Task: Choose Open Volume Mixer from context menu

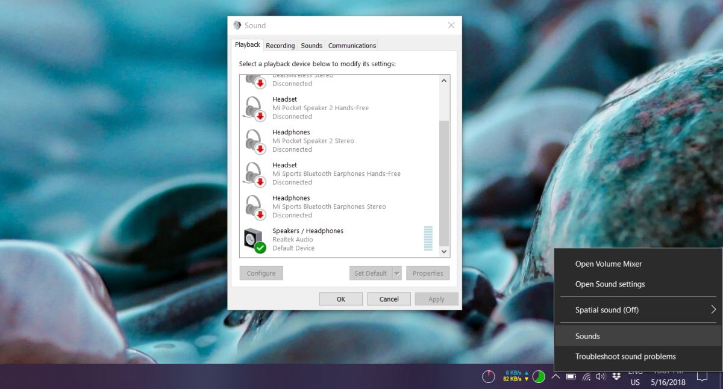Action: [x=637, y=264]
